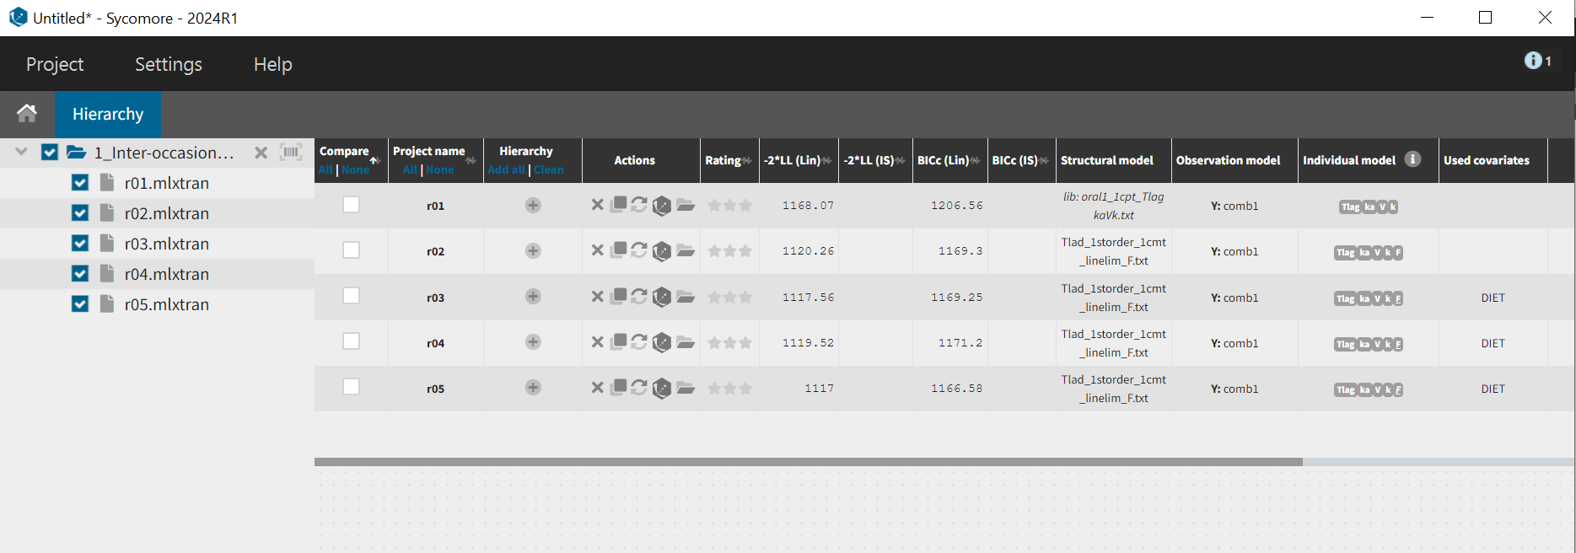
Task: Collapse the 1_Inter-occasion folder tree
Action: [x=22, y=153]
